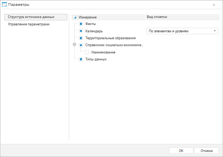Image resolution: width=223 pixels, height=157 pixels.
Task: Select the Календарь tree item label
Action: pos(94,31)
